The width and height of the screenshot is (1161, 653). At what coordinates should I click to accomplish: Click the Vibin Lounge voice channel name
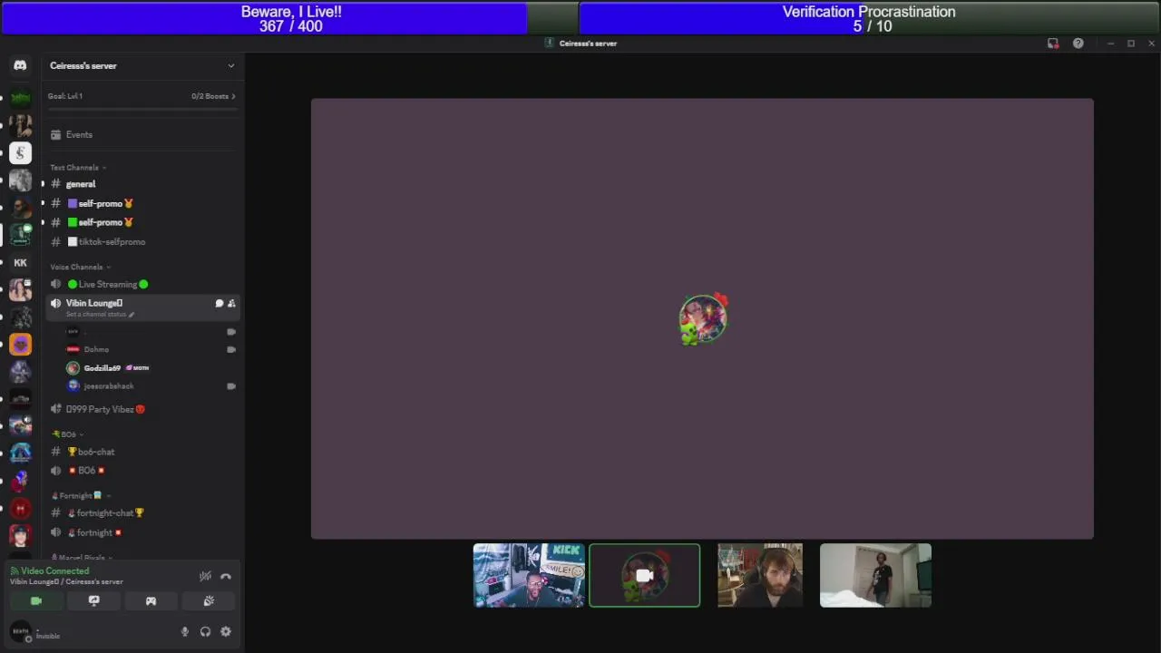[94, 303]
